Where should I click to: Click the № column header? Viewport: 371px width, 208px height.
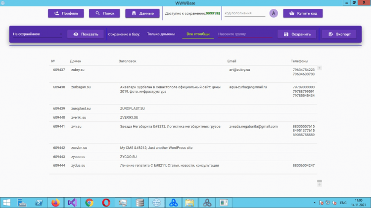[x=53, y=61]
